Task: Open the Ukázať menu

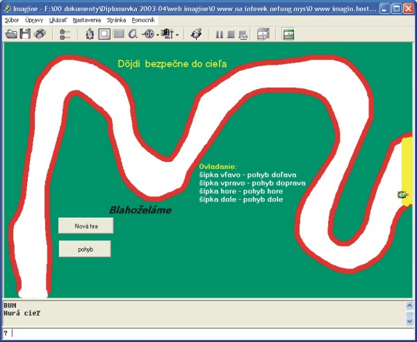Action: [58, 20]
